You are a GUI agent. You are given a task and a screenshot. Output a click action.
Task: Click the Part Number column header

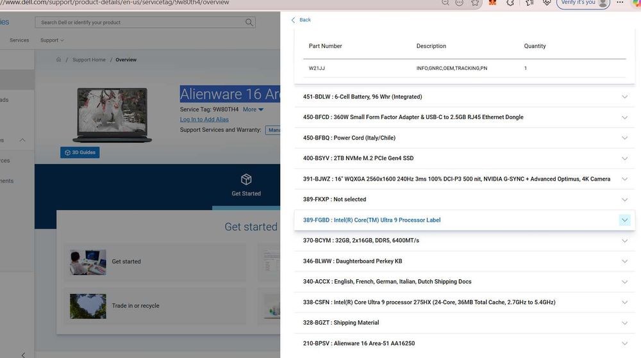click(326, 46)
